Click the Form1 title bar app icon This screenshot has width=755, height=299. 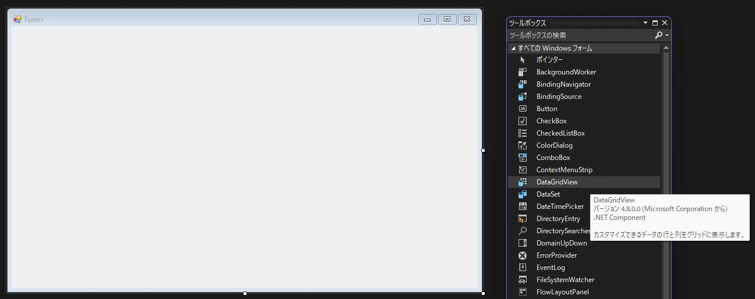(17, 19)
